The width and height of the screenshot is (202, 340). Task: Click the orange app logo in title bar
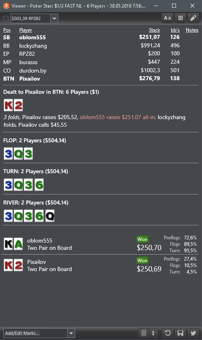pyautogui.click(x=6, y=6)
